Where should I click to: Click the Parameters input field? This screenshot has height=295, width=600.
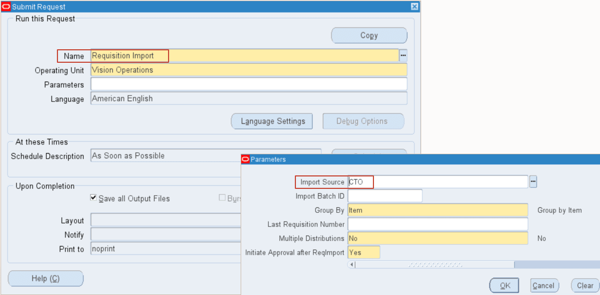[x=249, y=84]
